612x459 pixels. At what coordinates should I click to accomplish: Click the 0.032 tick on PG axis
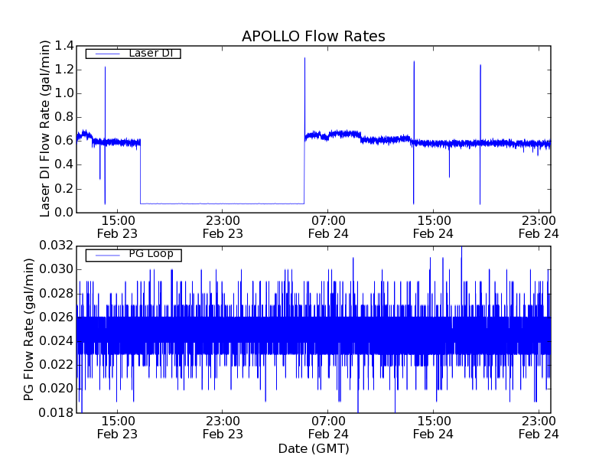pos(57,246)
